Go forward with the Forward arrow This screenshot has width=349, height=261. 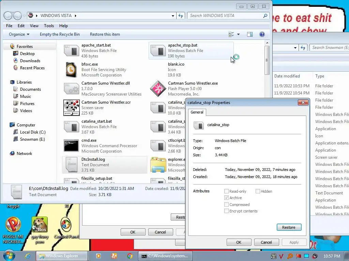click(x=17, y=16)
